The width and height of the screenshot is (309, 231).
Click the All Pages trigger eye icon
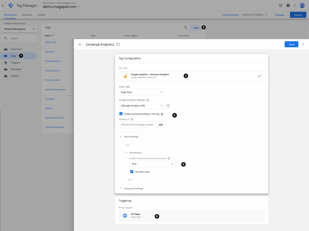(125, 216)
